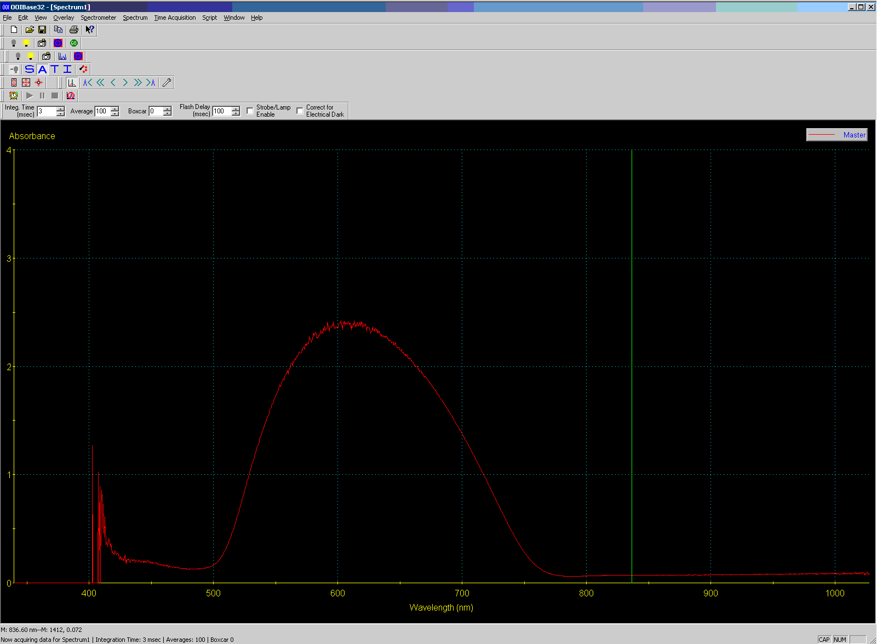Screen dimensions: 877x644
Task: Click the crossed-out spectrum icon
Action: click(x=71, y=95)
